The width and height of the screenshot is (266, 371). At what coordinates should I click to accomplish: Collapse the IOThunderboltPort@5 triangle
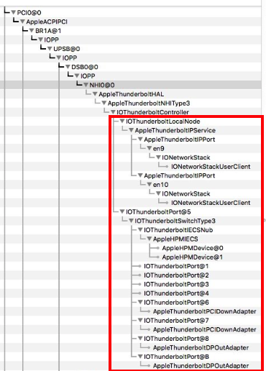[x=122, y=211]
